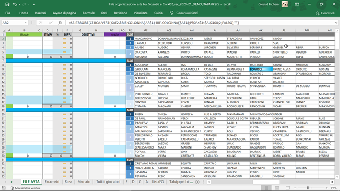340x191 pixels.
Task: Click the Cosa vuoi fare search field
Action: [x=188, y=13]
